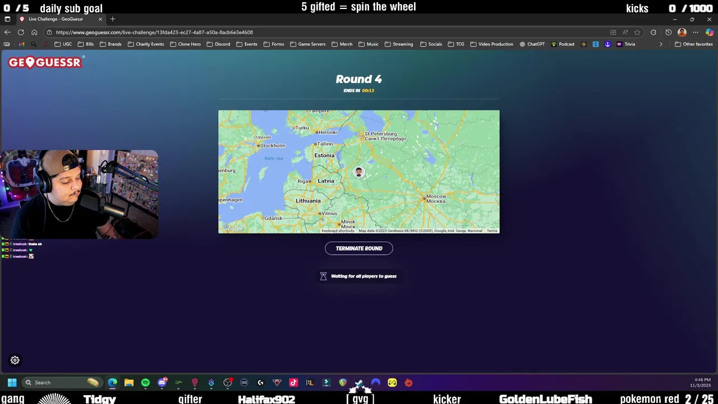Open the Trivia bookmark

point(625,44)
